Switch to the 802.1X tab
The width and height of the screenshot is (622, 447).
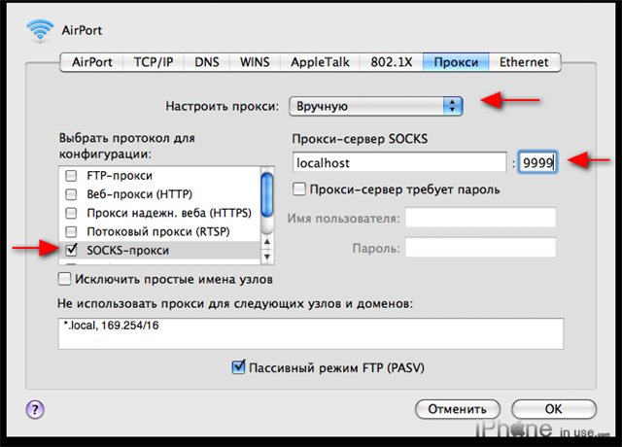[x=391, y=62]
